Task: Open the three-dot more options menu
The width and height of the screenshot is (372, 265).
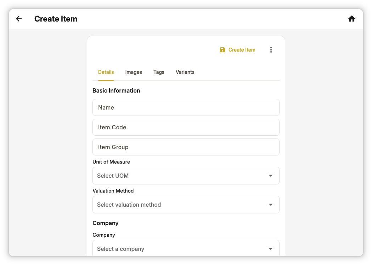Action: click(271, 50)
